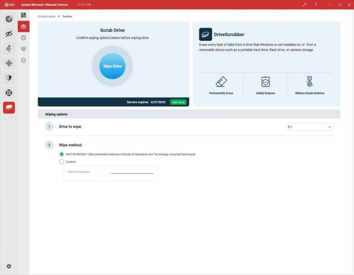The width and height of the screenshot is (354, 275).
Task: Click the Safely Dispose bin icon
Action: click(265, 82)
